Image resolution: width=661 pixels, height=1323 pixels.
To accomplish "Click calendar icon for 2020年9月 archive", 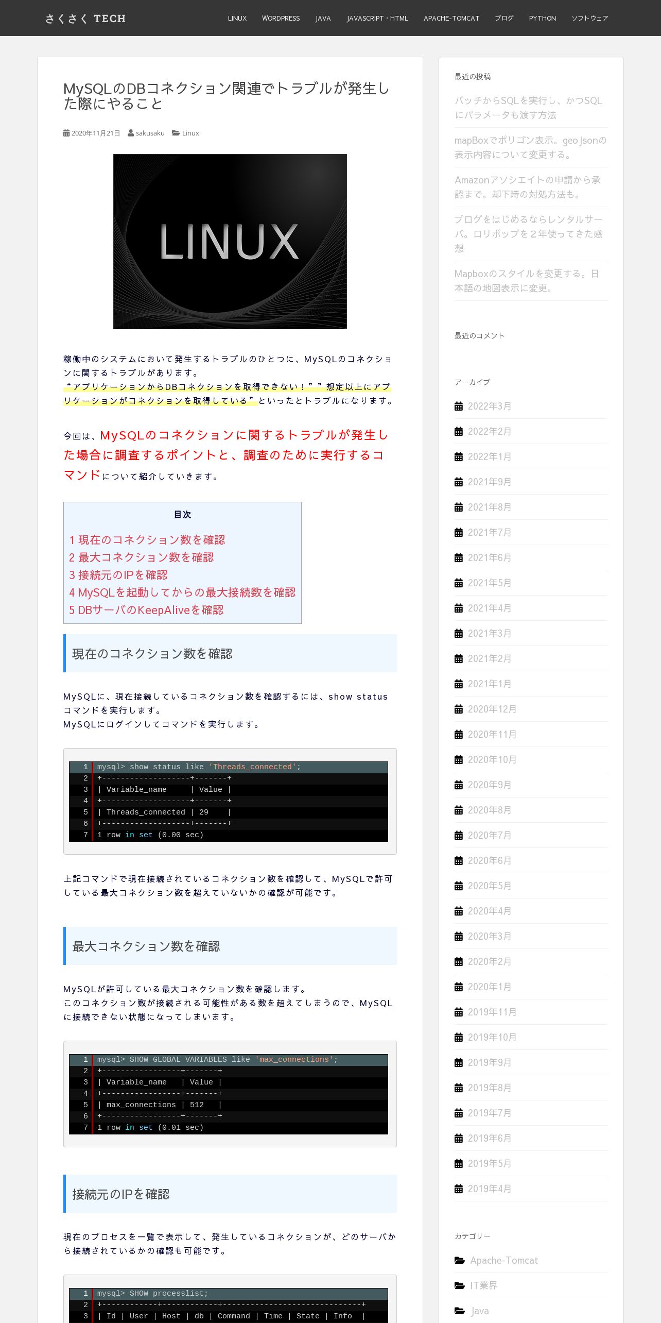I will coord(459,785).
